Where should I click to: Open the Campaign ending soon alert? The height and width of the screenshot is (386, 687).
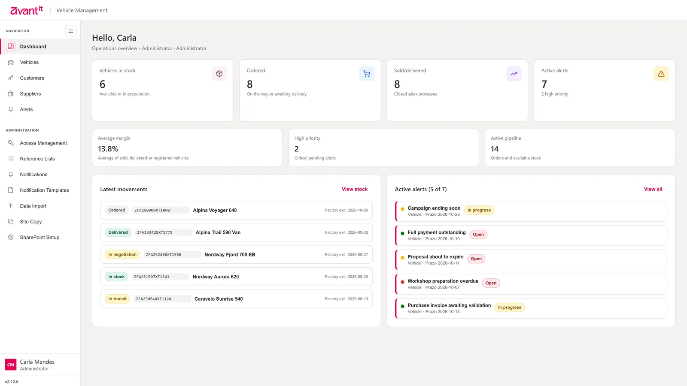(531, 211)
